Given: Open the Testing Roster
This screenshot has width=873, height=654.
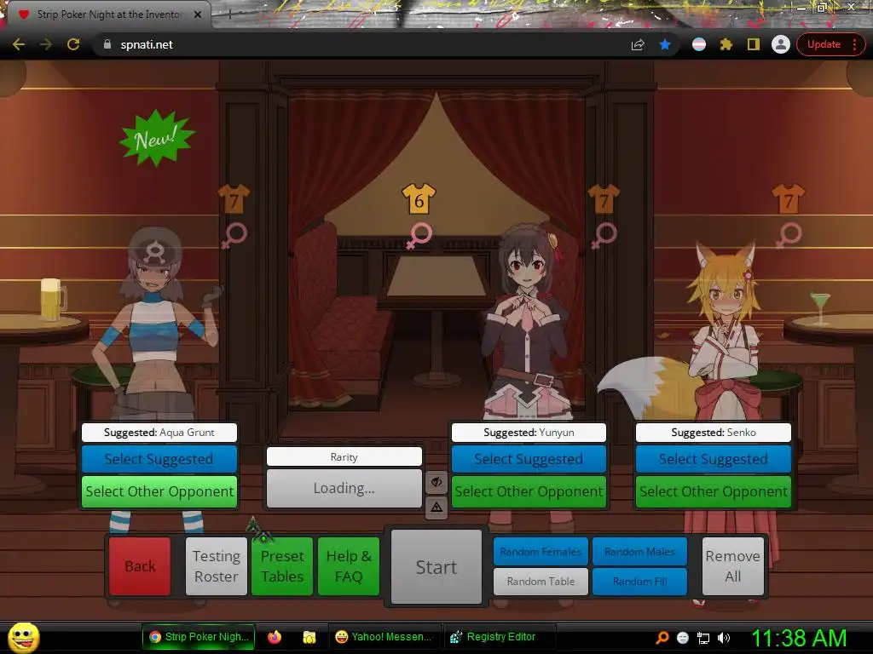Looking at the screenshot, I should 216,566.
